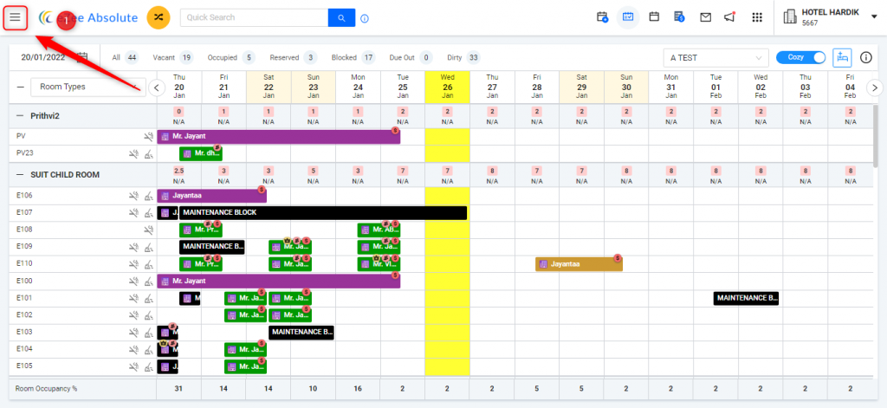Screen dimensions: 887x408
Task: Toggle the Cozy view switch
Action: (801, 57)
